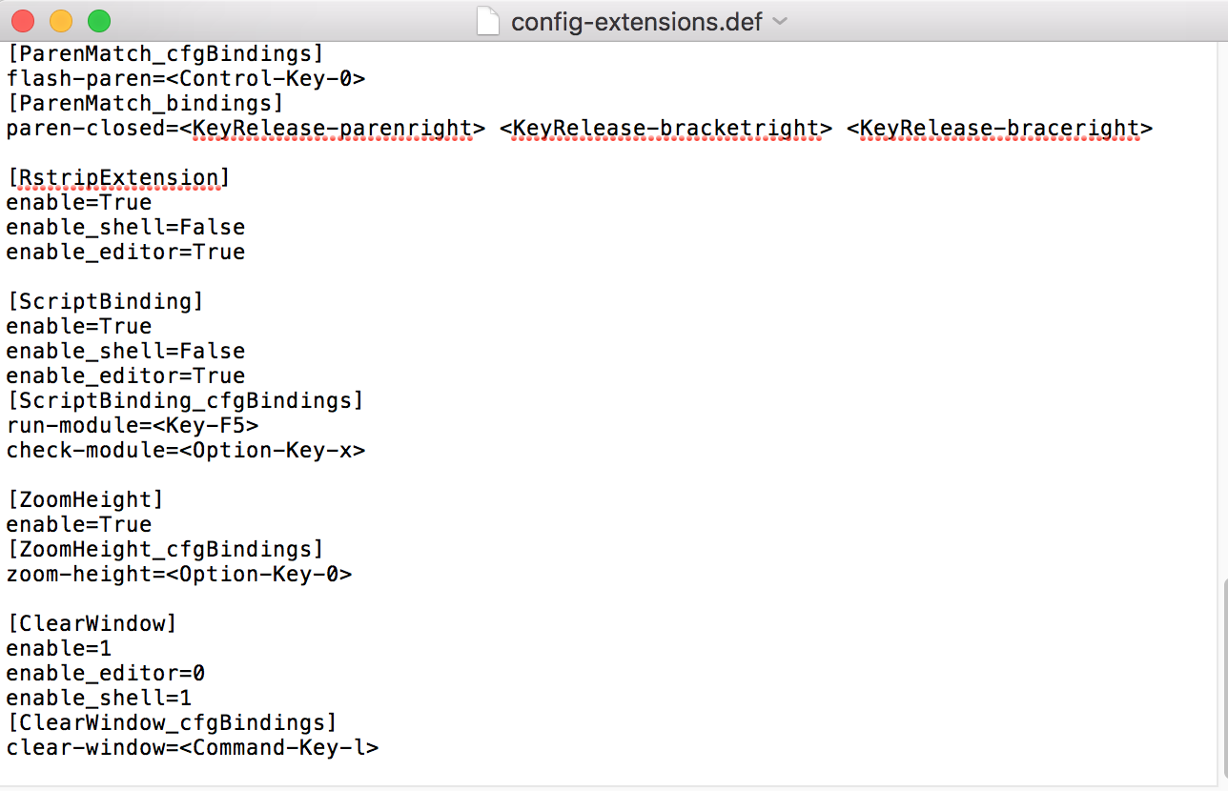Close the window with red button

(23, 20)
